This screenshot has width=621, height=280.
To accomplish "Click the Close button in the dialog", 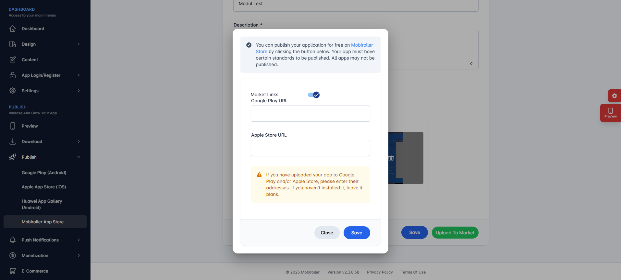I will [327, 233].
